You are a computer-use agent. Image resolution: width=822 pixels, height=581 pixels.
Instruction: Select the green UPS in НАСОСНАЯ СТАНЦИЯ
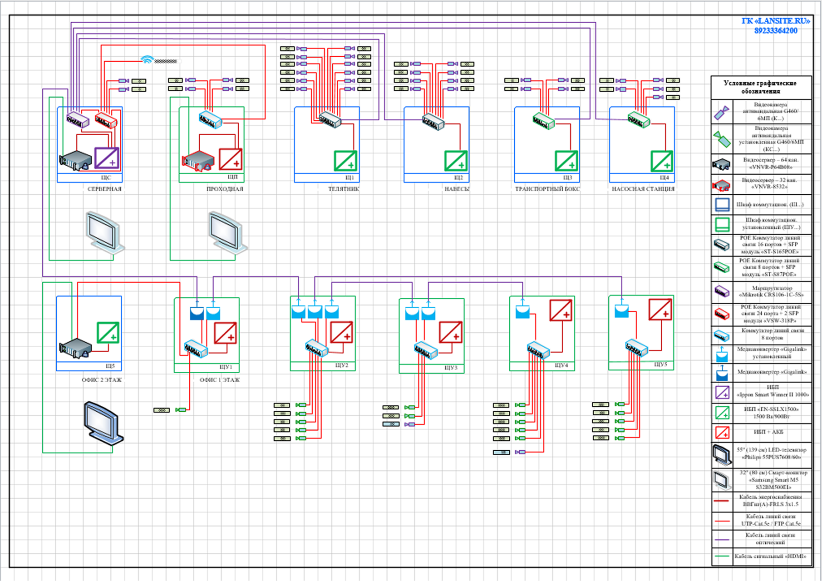click(661, 161)
